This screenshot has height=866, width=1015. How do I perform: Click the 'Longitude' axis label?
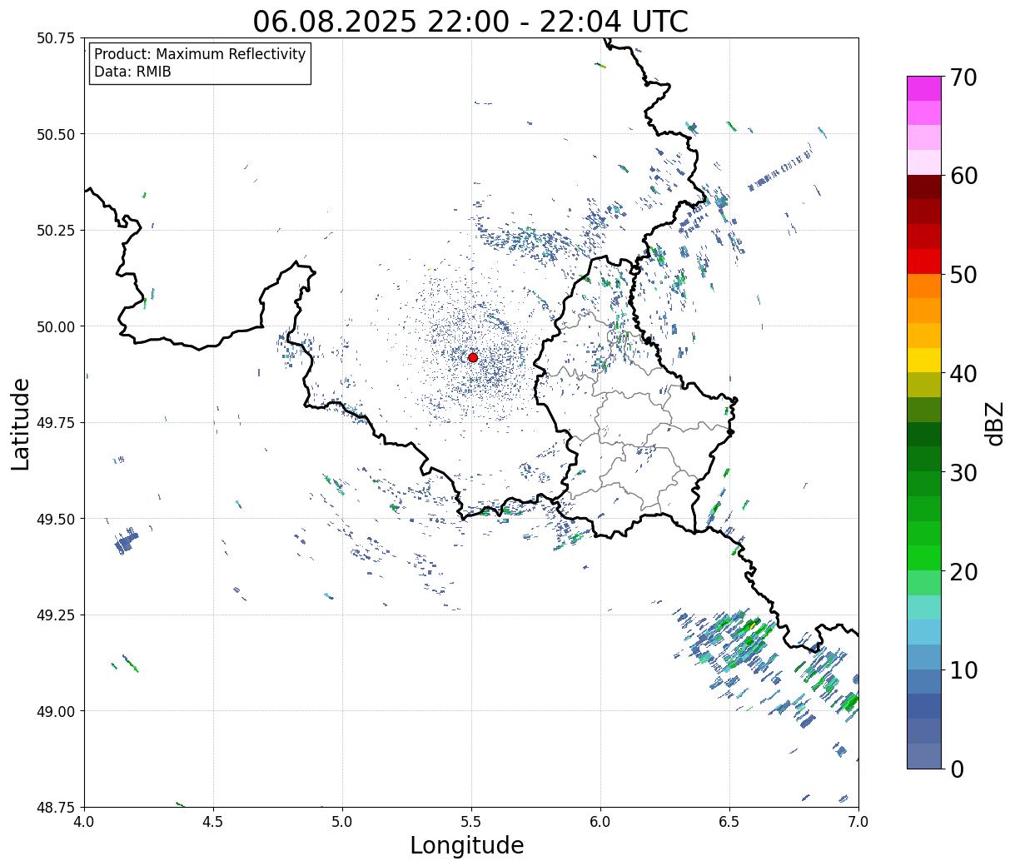tap(467, 845)
